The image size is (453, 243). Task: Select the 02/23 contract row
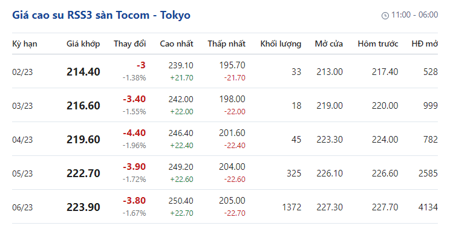point(225,71)
